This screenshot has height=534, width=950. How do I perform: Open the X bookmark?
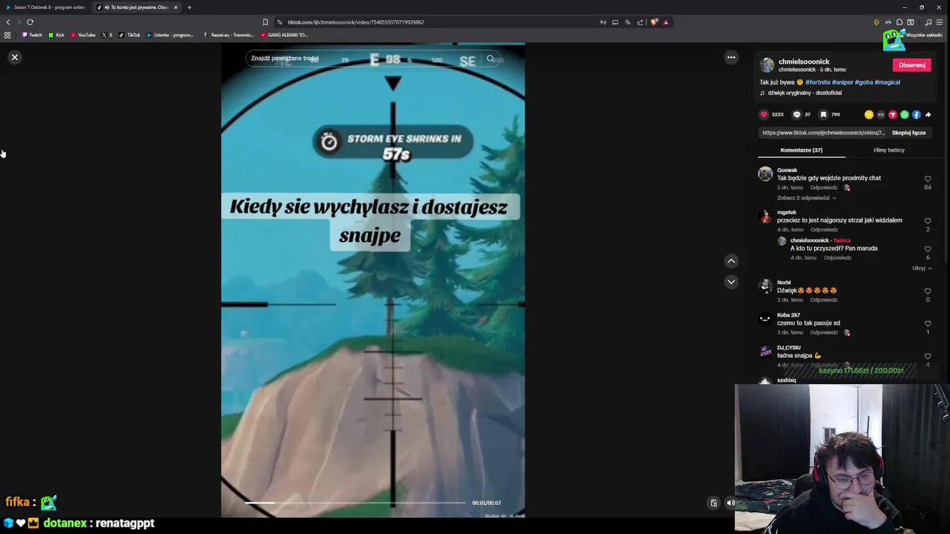tap(107, 35)
